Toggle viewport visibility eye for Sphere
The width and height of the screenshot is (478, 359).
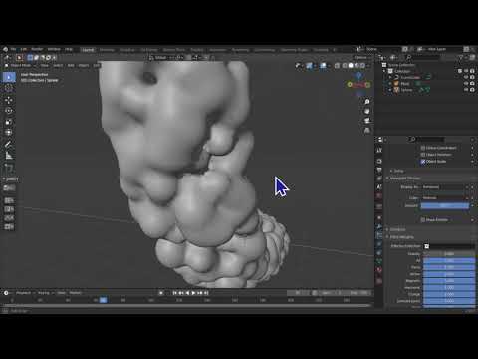point(466,90)
